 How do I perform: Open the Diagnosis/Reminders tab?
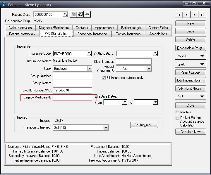pyautogui.click(x=54, y=28)
